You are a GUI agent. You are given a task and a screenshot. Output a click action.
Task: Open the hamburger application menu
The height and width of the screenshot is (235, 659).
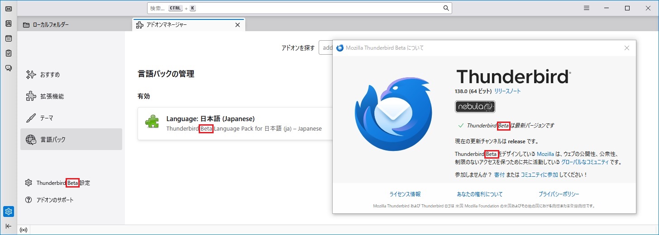click(x=587, y=8)
